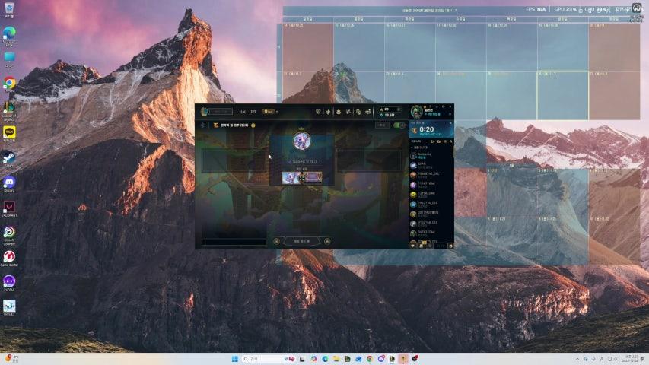Click the add friend icon in social panel
Screen dimensions: 649x365
(432, 141)
